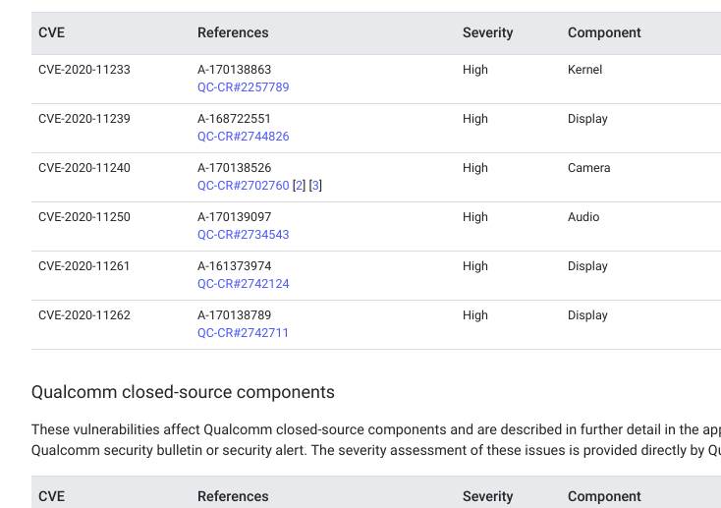Open reference [2] for CVE-2020-11240

pos(300,186)
